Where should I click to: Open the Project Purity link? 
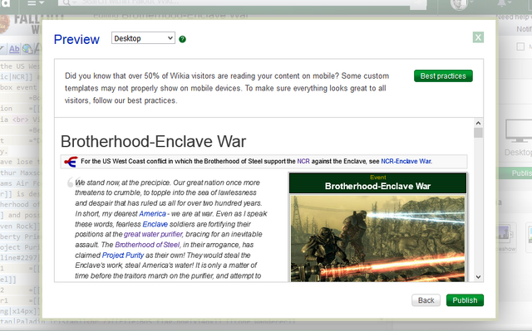123,256
